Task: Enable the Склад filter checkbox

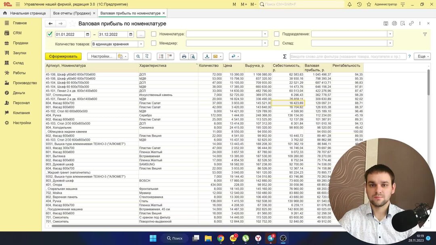Action: pyautogui.click(x=277, y=43)
